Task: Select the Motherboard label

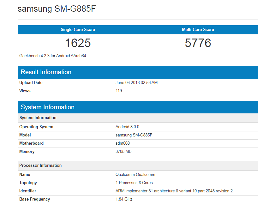Action: pos(31,143)
